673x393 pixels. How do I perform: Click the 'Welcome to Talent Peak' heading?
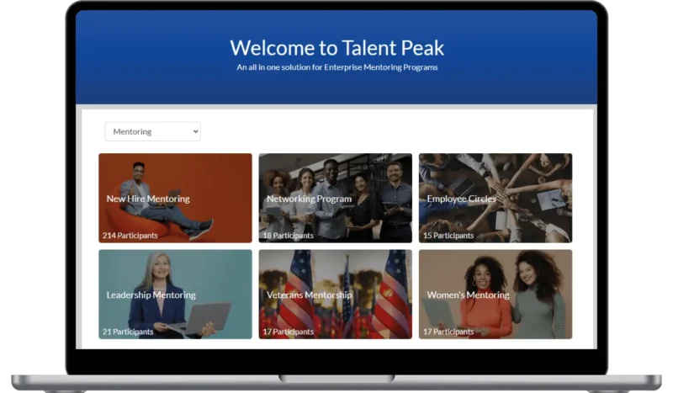[337, 48]
